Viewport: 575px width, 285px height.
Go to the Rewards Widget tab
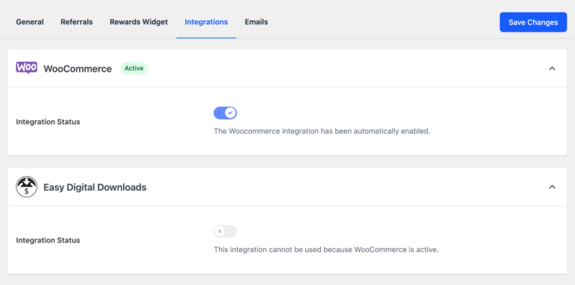click(x=139, y=22)
